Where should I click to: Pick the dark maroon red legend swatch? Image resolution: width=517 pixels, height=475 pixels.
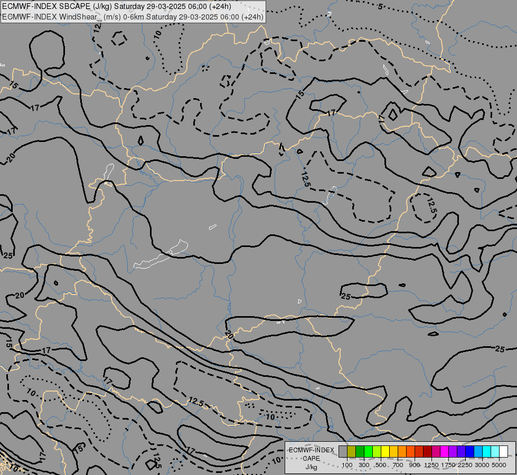pyautogui.click(x=428, y=451)
